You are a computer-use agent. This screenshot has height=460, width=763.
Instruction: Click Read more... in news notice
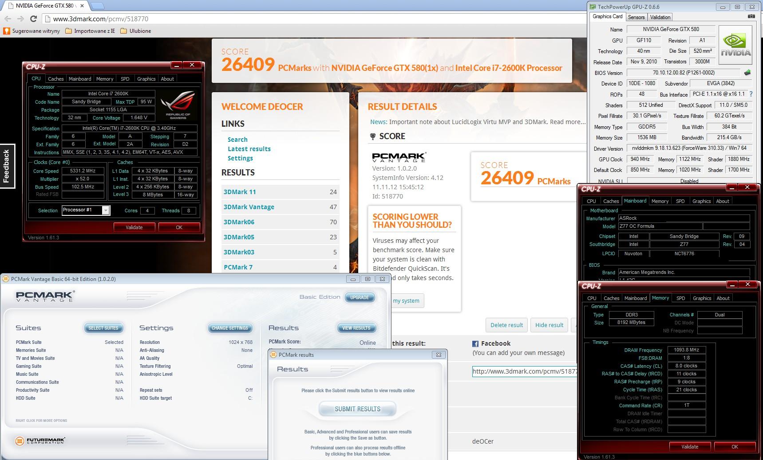[568, 122]
